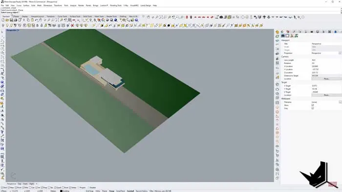Open the viewport Camera properties icon
The width and height of the screenshot is (342, 192).
point(283,36)
